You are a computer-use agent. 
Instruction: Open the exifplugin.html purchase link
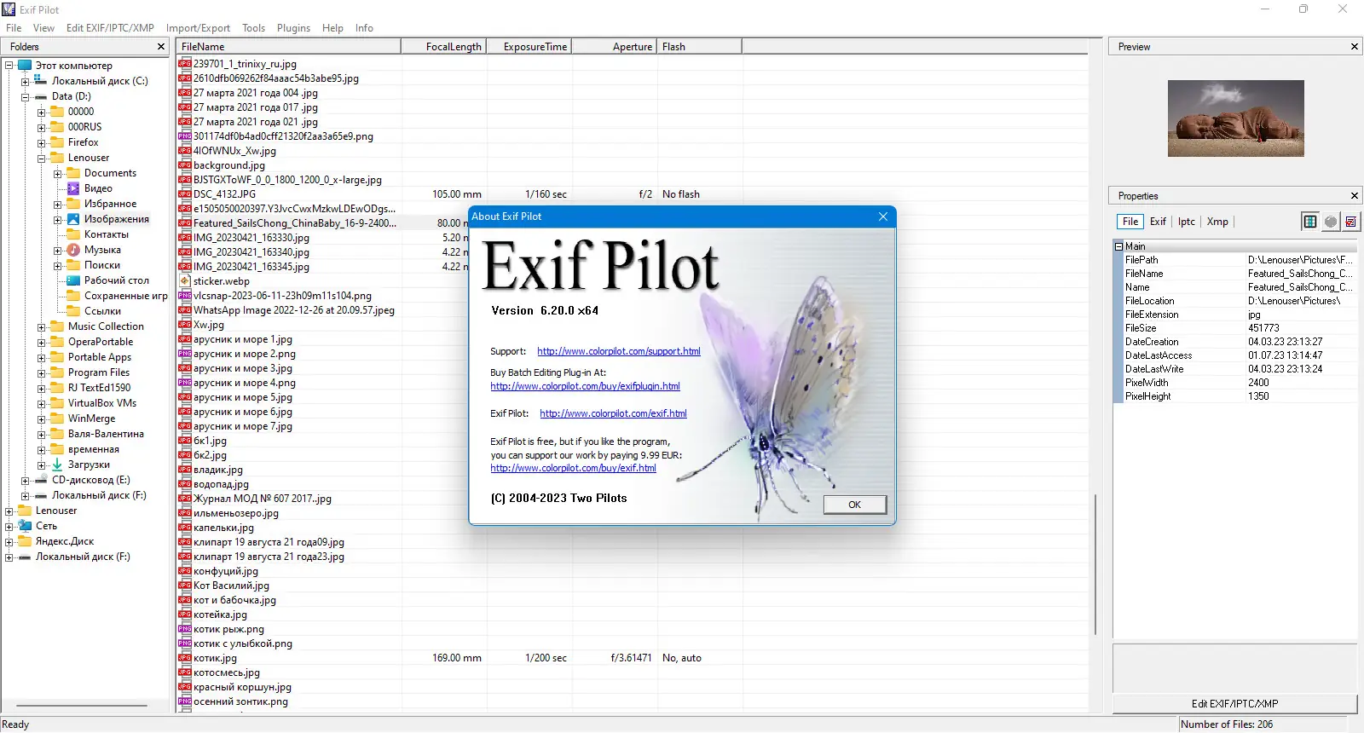(x=585, y=386)
